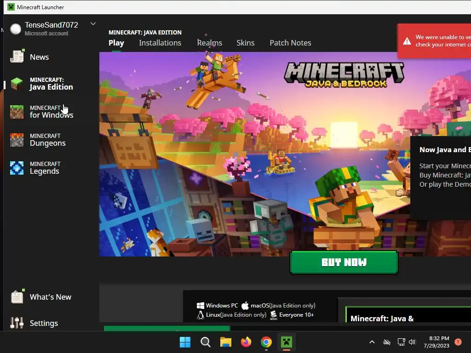This screenshot has width=471, height=353.
Task: Click 'Microsoft account' text under username
Action: pyautogui.click(x=46, y=34)
